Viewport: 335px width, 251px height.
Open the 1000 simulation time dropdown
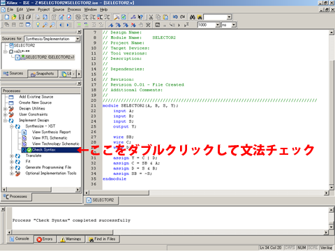click(x=218, y=24)
